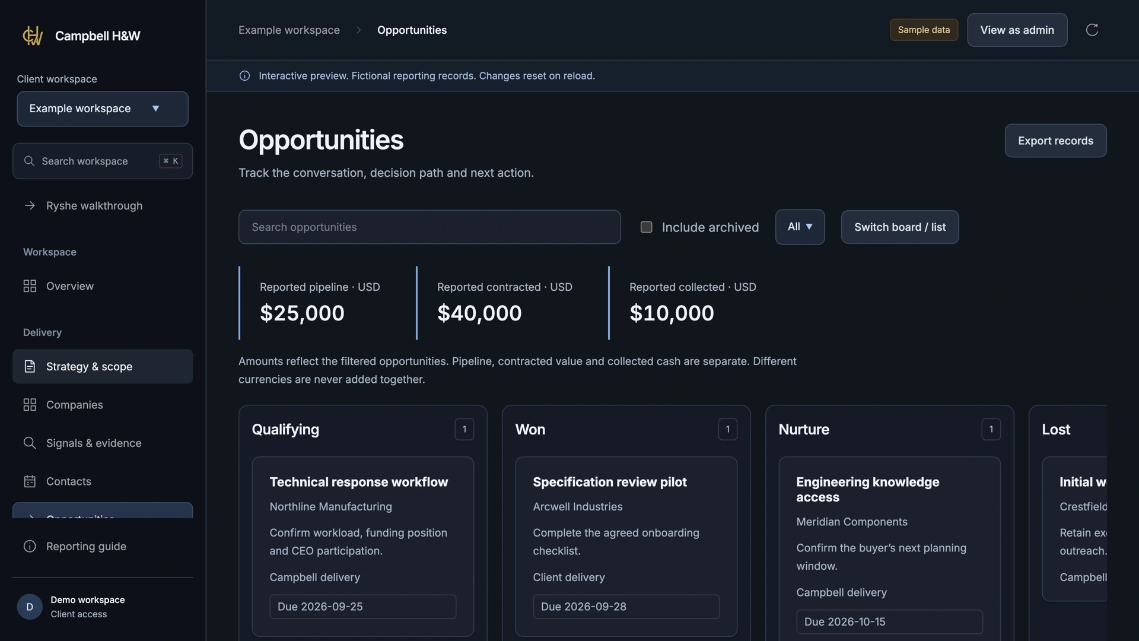Screen dimensions: 1139x641
Task: Click the D avatar for Demo workspace
Action: click(30, 607)
